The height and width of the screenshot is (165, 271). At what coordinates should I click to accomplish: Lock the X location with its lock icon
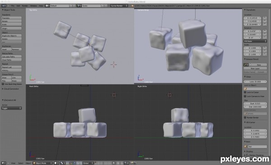click(265, 18)
